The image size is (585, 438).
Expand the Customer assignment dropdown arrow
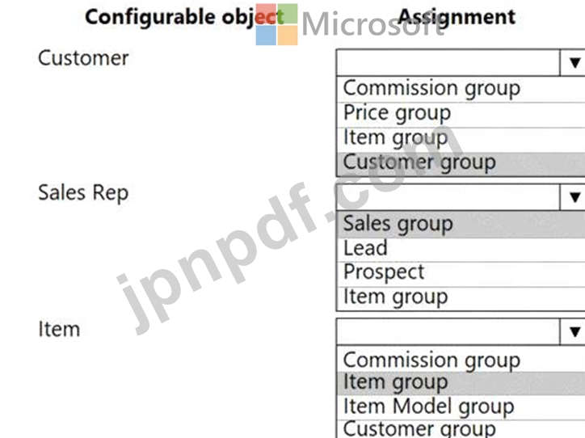pyautogui.click(x=574, y=63)
